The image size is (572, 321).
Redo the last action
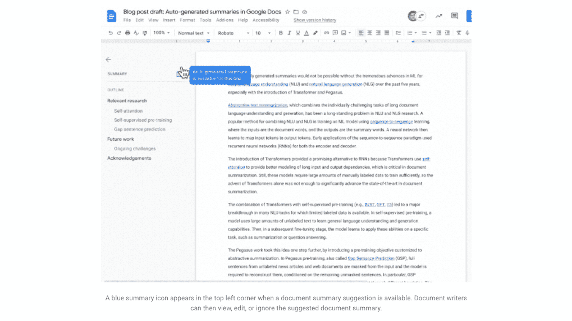119,33
